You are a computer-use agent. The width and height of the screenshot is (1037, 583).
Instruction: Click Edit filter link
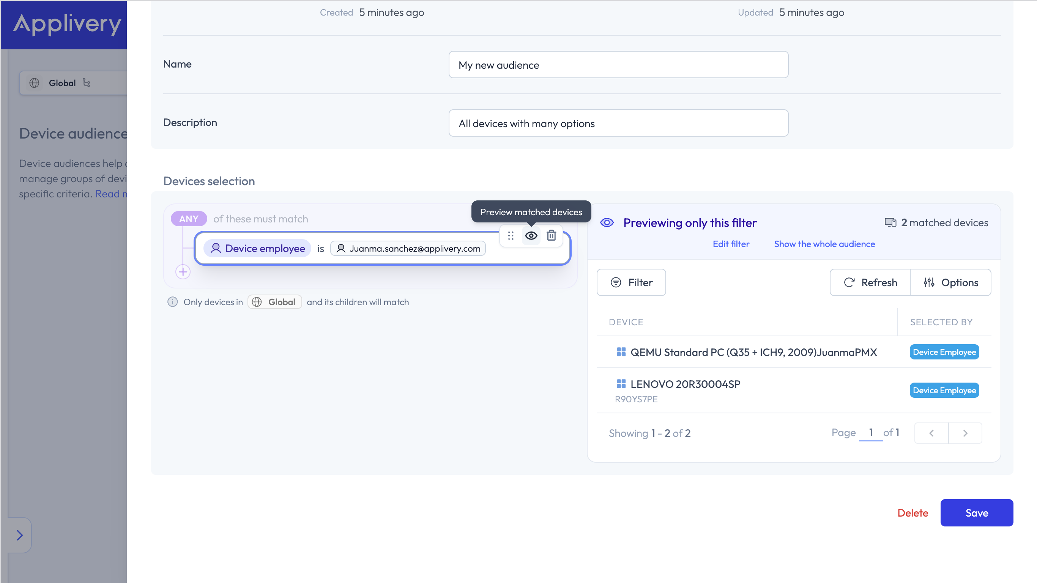[x=731, y=244]
